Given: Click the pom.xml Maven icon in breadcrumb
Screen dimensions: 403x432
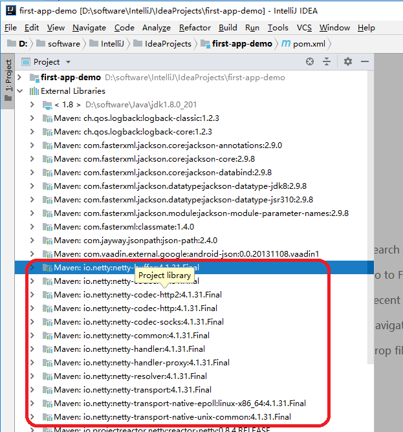Looking at the screenshot, I should click(x=286, y=43).
